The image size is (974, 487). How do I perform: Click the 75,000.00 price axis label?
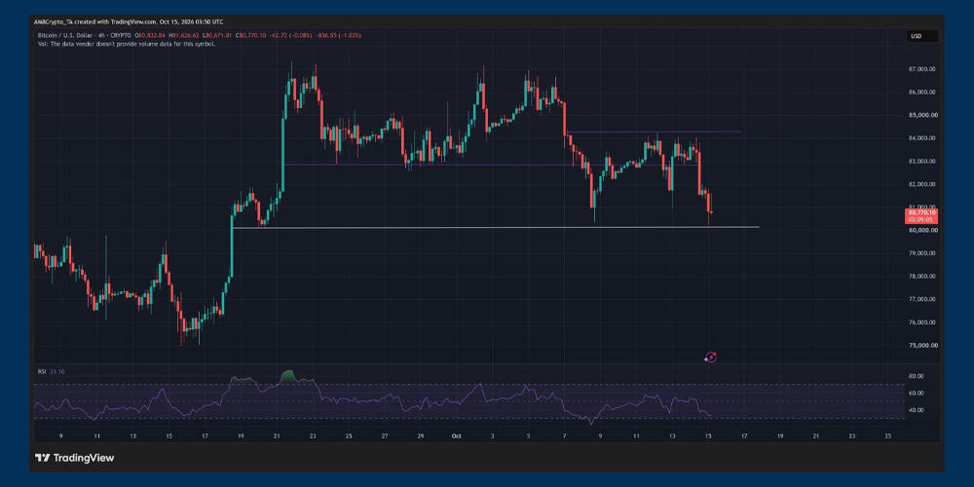click(x=921, y=346)
